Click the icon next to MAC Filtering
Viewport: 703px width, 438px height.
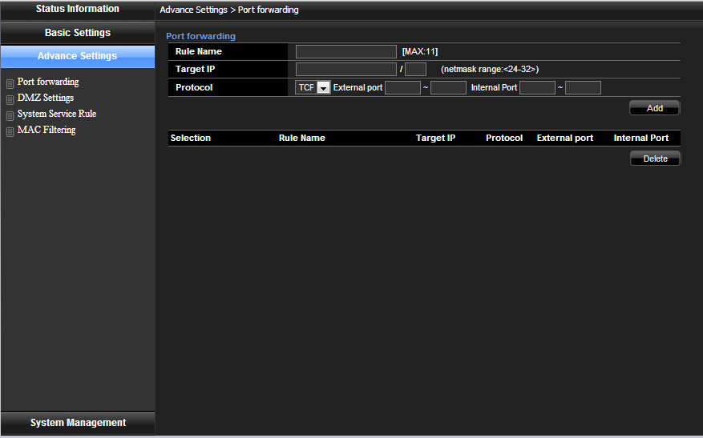point(10,131)
